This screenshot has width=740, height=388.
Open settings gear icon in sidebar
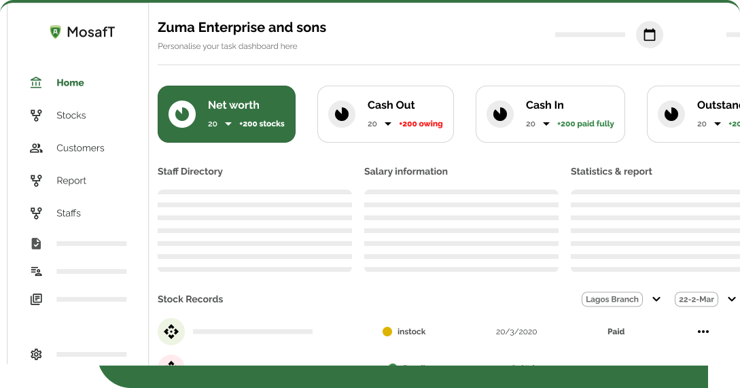(x=36, y=354)
